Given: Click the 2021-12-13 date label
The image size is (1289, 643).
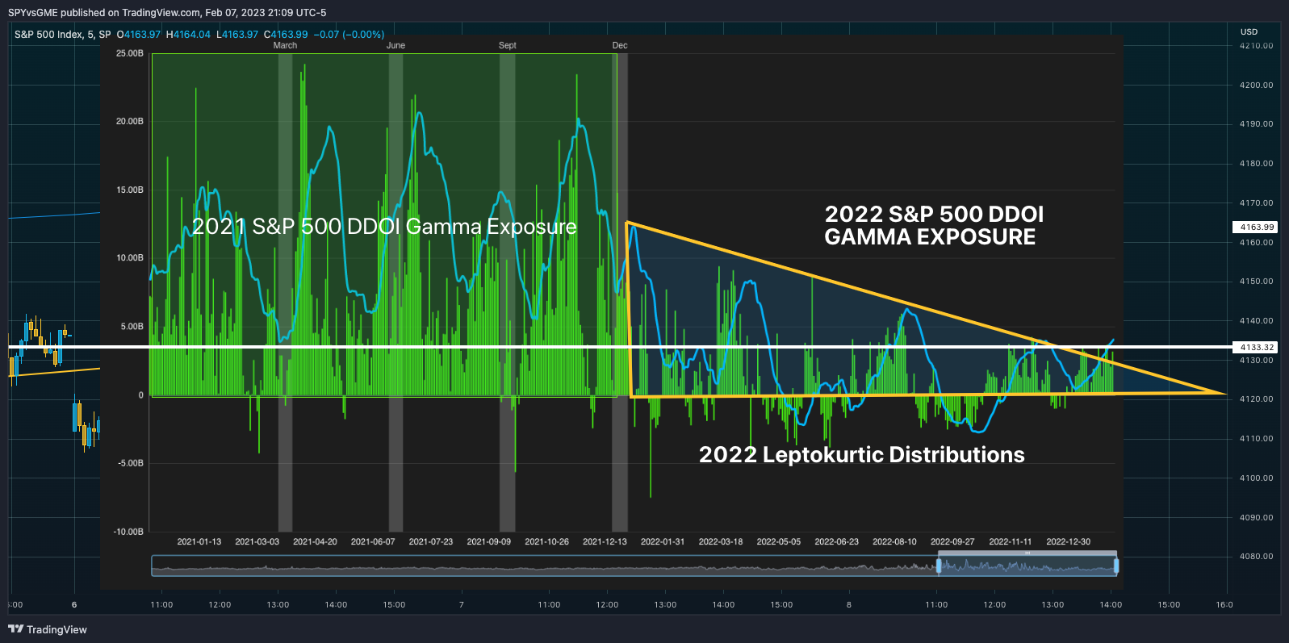Looking at the screenshot, I should coord(605,541).
